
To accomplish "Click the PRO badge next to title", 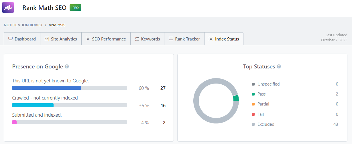I will coord(76,8).
